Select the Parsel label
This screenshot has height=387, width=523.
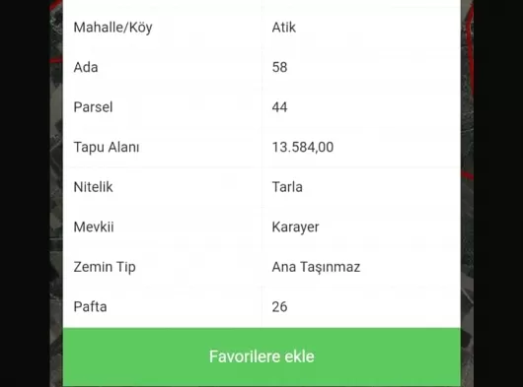coord(93,107)
